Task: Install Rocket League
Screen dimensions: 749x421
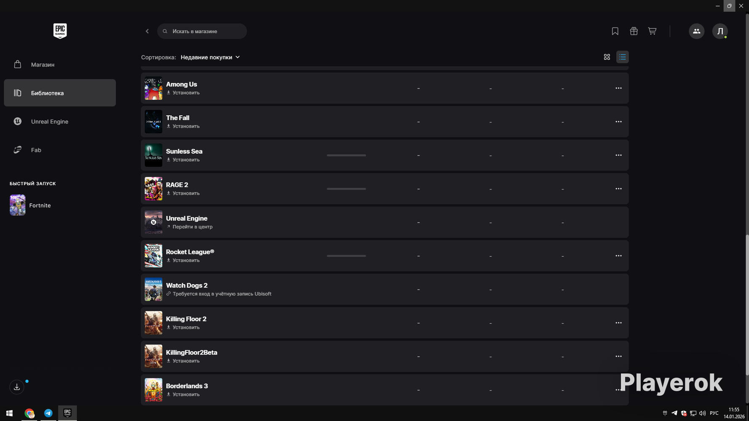Action: pyautogui.click(x=183, y=261)
